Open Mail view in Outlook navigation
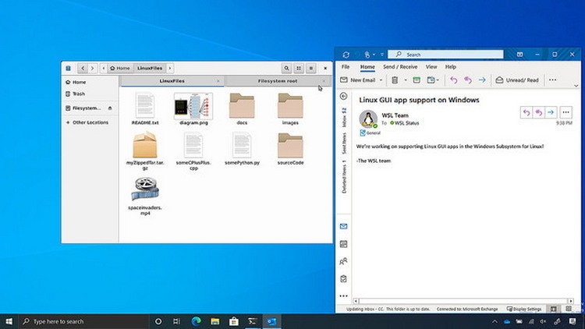Screen dimensions: 585x329 coord(344,226)
